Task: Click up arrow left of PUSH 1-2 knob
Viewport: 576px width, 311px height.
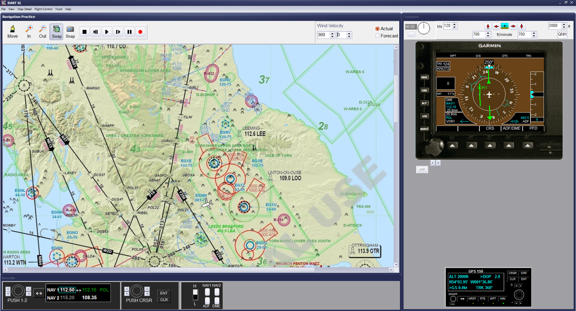Action: (8, 289)
